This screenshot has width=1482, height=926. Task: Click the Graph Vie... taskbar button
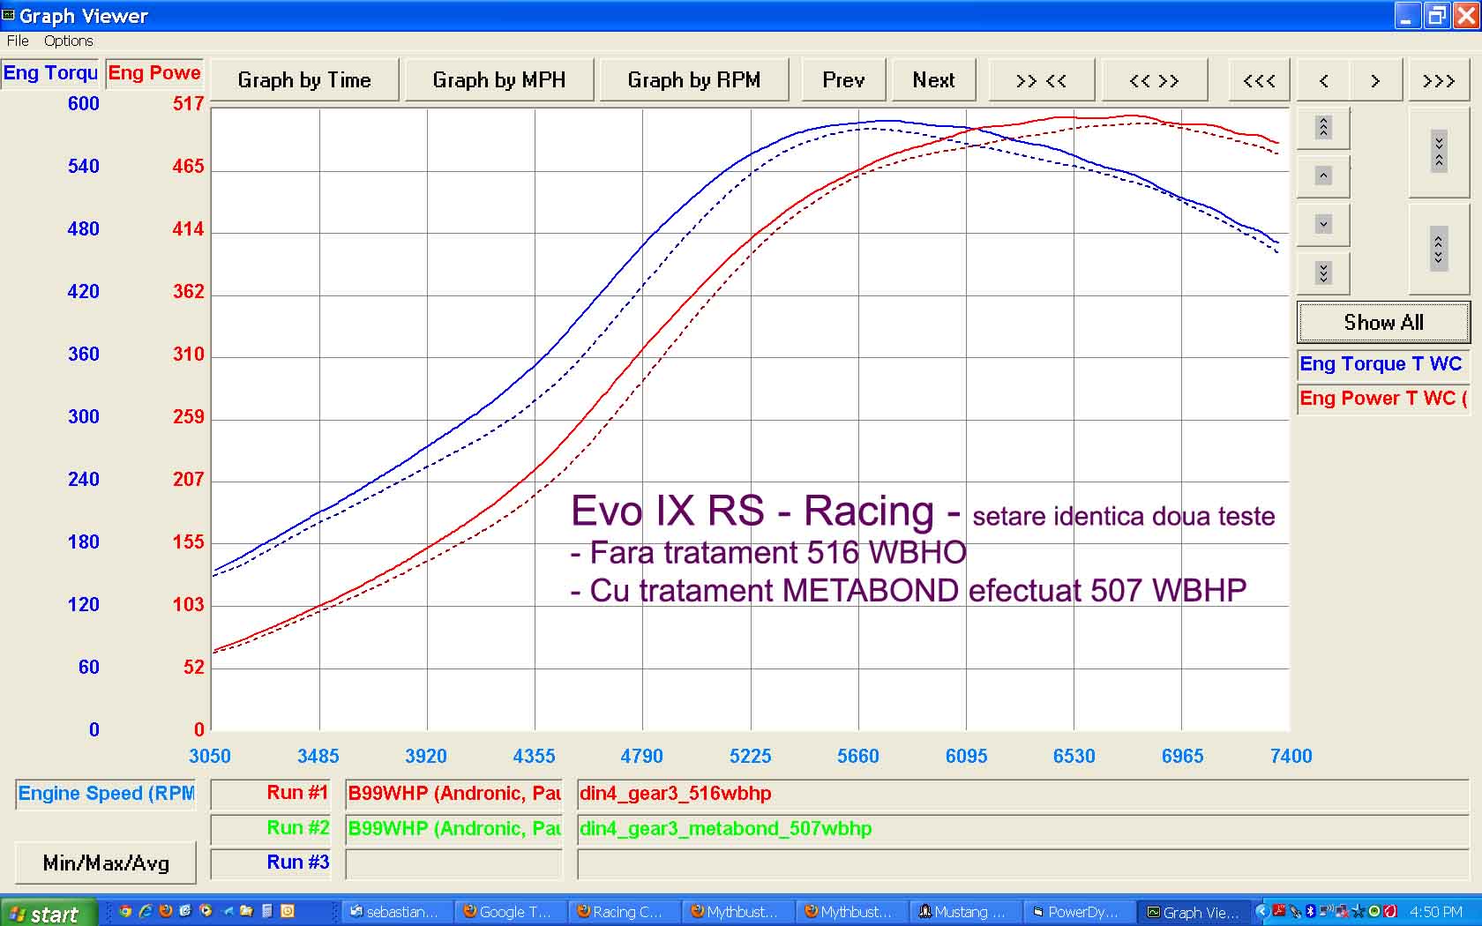[1194, 912]
